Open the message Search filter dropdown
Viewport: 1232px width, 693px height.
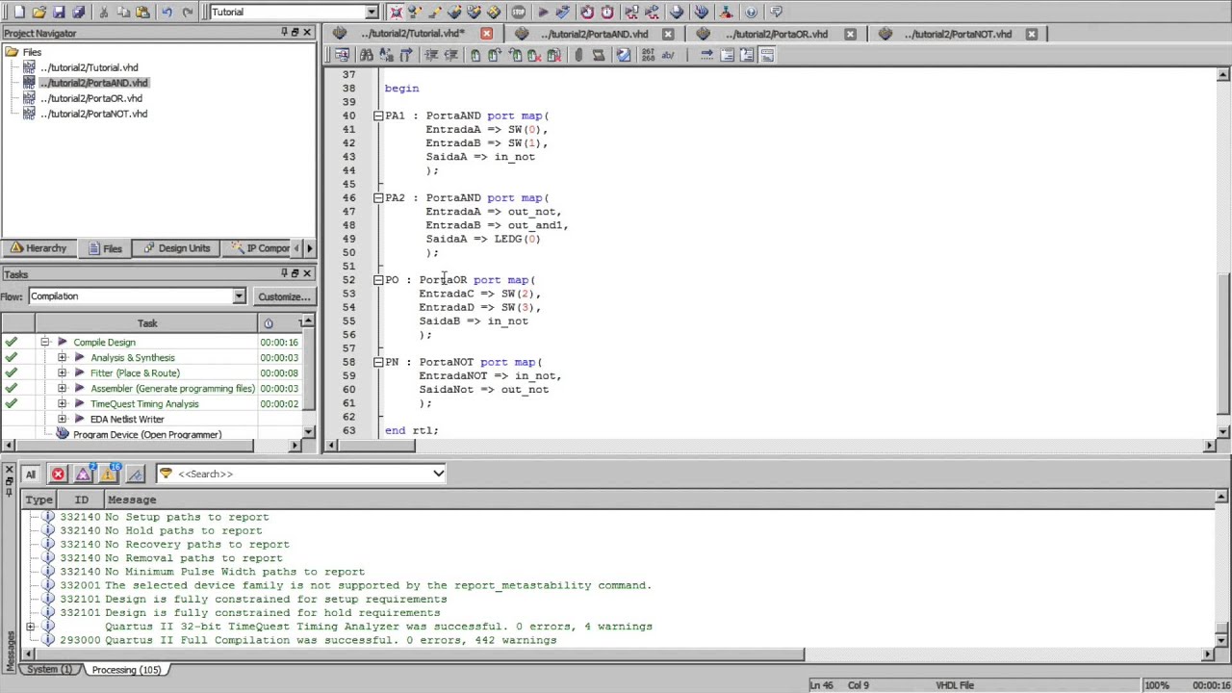coord(438,474)
